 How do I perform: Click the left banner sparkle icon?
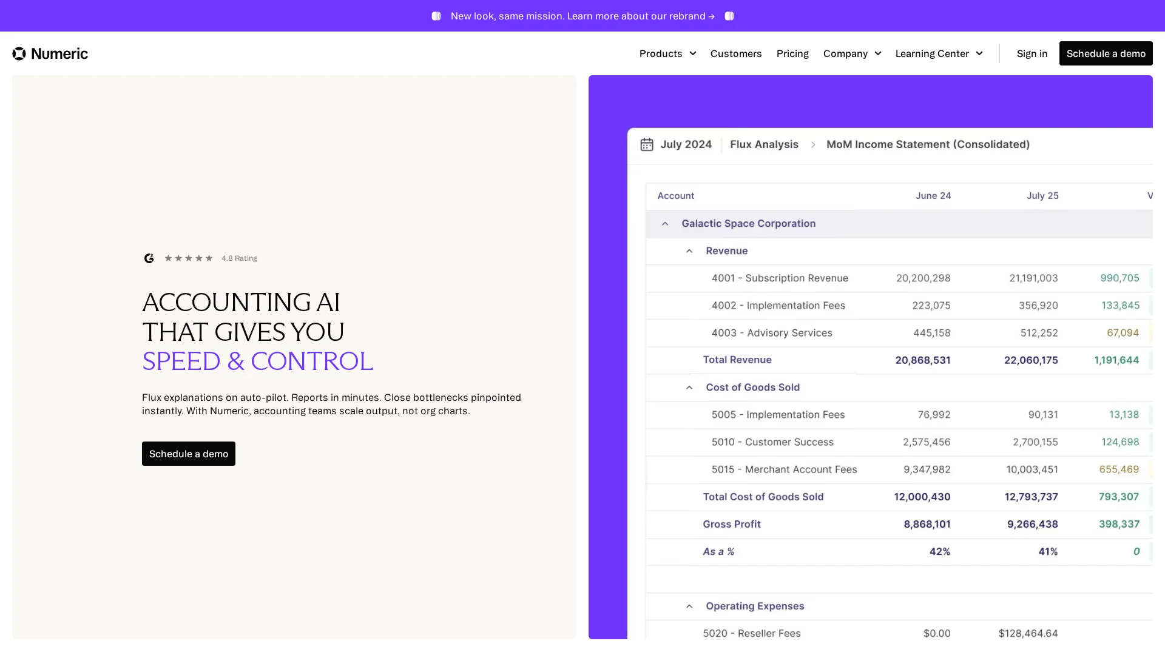tap(436, 16)
